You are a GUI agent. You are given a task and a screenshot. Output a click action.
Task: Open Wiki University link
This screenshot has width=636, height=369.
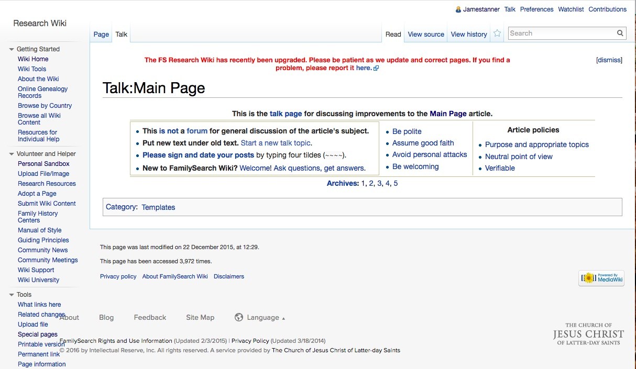pos(38,280)
